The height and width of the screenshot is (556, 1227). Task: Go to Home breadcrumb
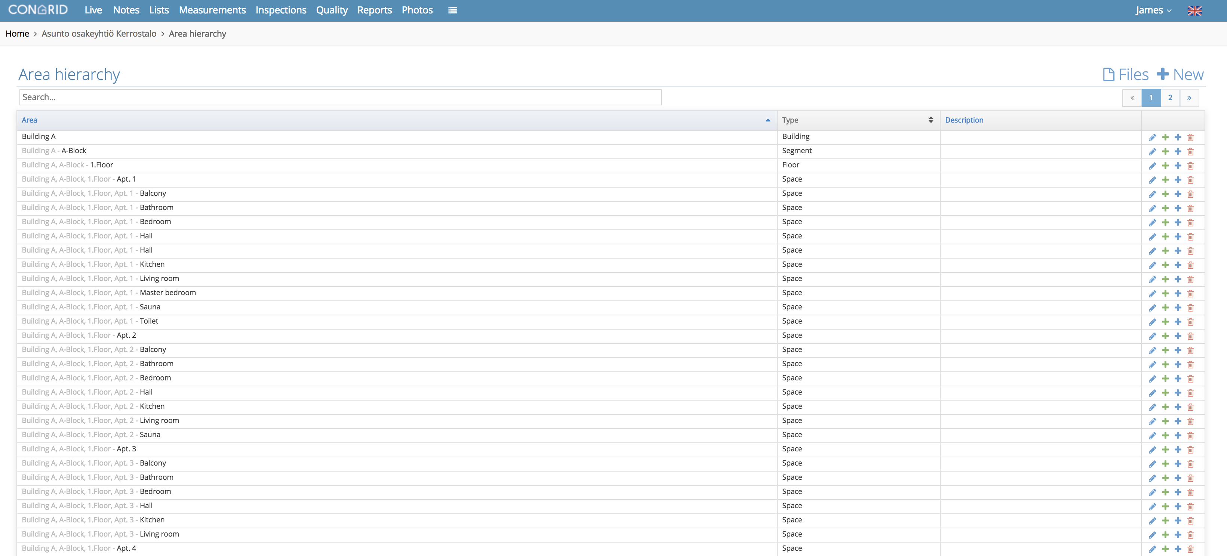pos(17,34)
